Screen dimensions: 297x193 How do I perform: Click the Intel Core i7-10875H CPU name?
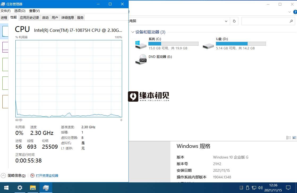[x=78, y=30]
